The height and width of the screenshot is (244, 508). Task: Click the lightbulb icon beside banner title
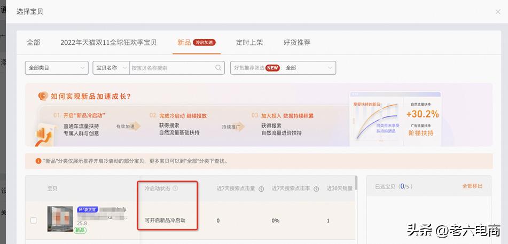[43, 96]
